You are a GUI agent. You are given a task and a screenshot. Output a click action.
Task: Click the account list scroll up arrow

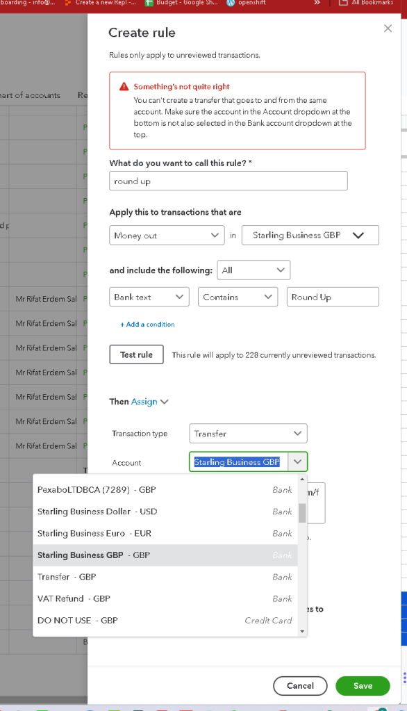pyautogui.click(x=302, y=479)
